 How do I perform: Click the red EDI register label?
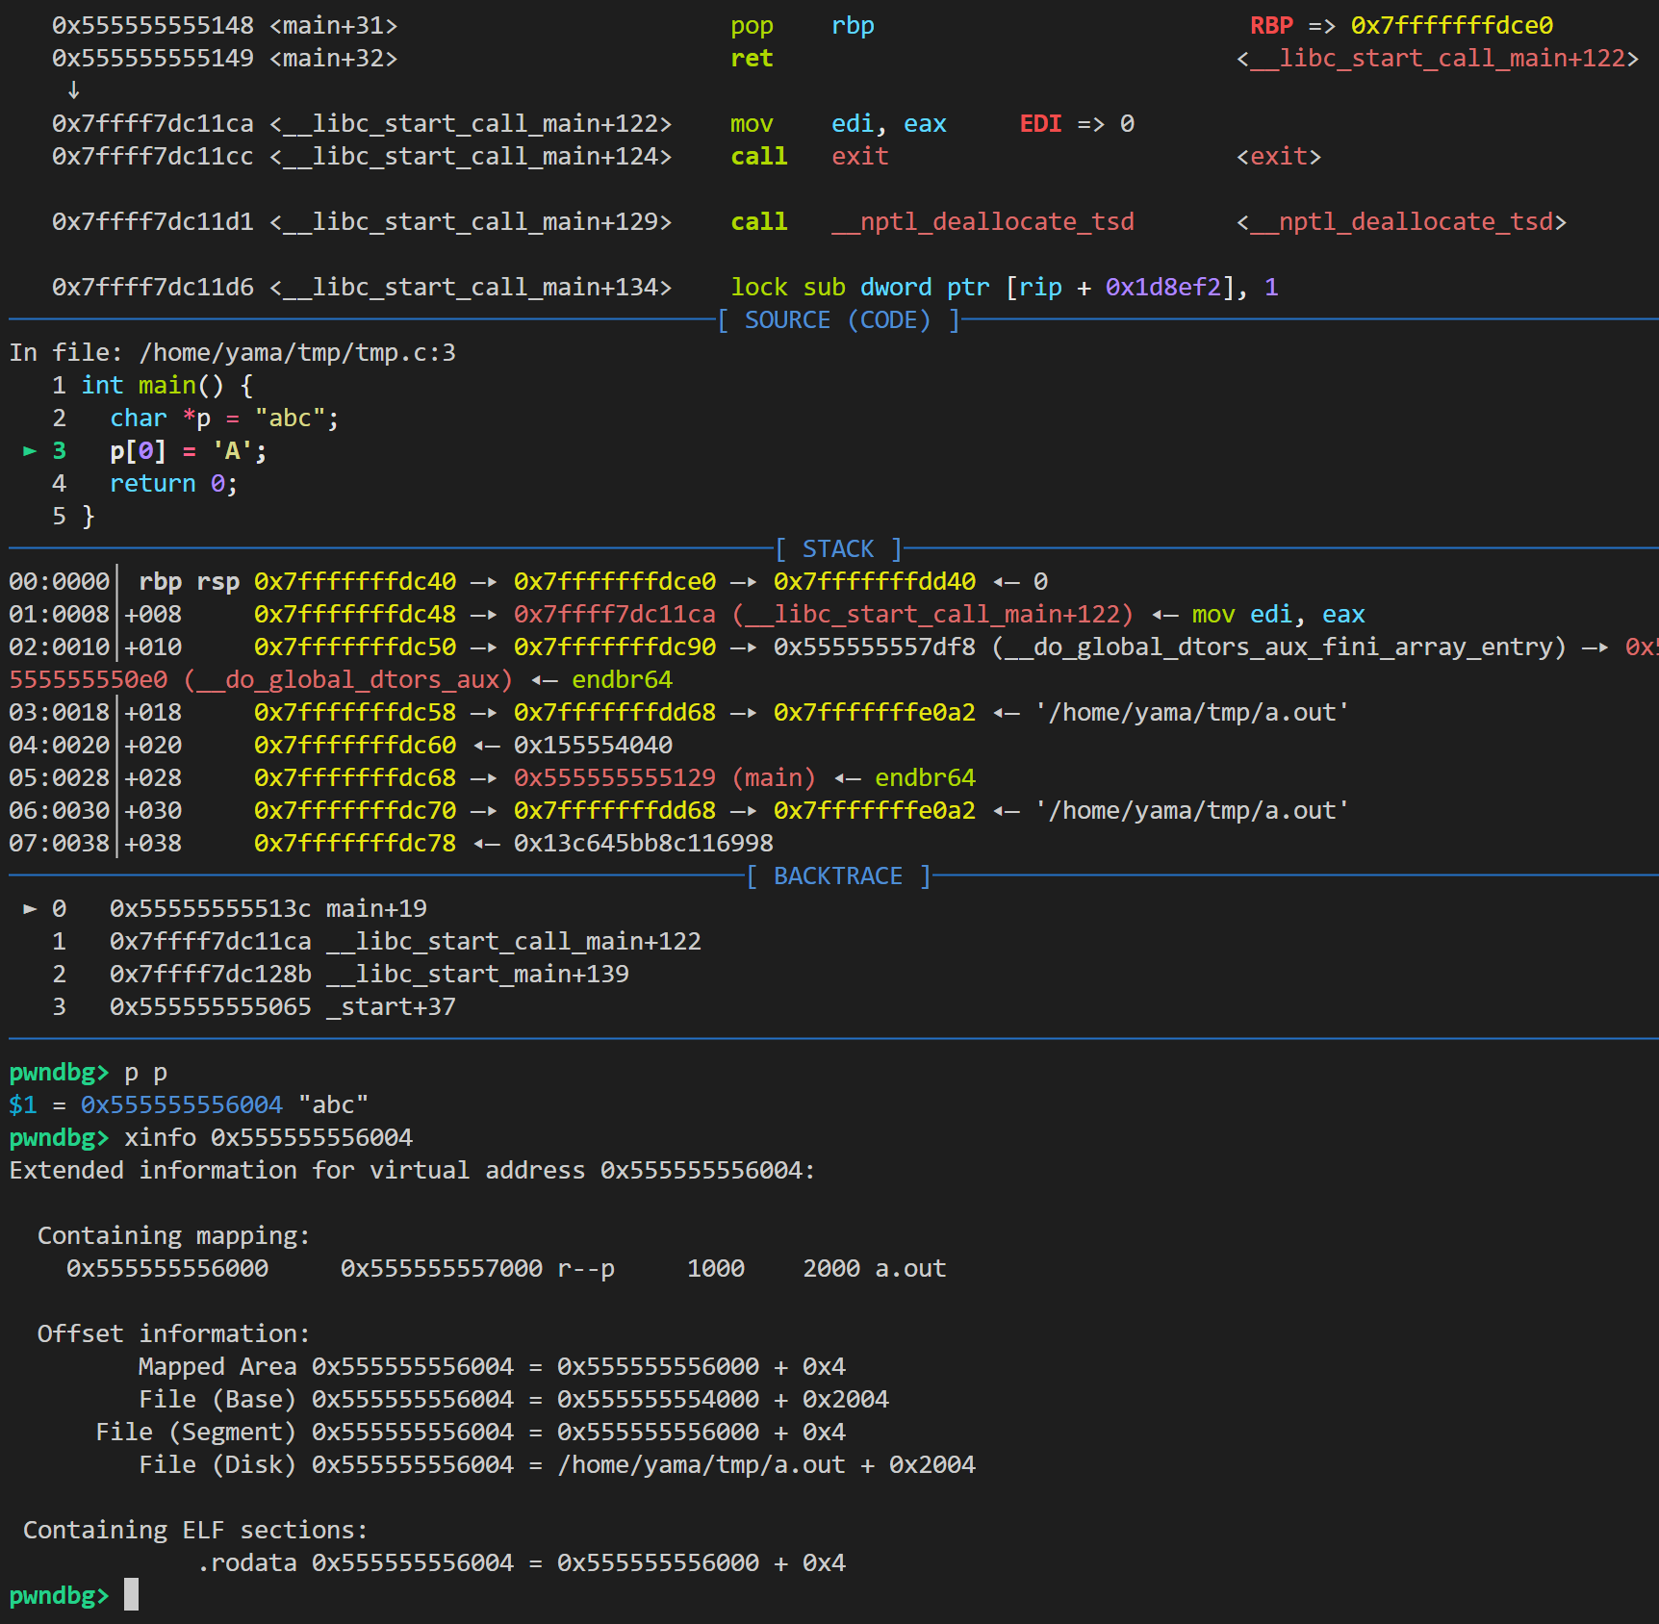[x=1040, y=123]
